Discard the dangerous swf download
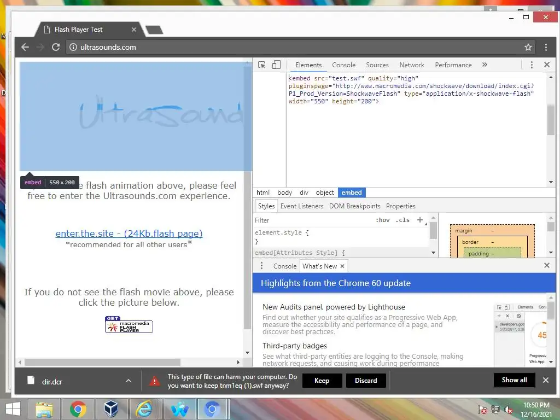Image resolution: width=560 pixels, height=420 pixels. 366,381
